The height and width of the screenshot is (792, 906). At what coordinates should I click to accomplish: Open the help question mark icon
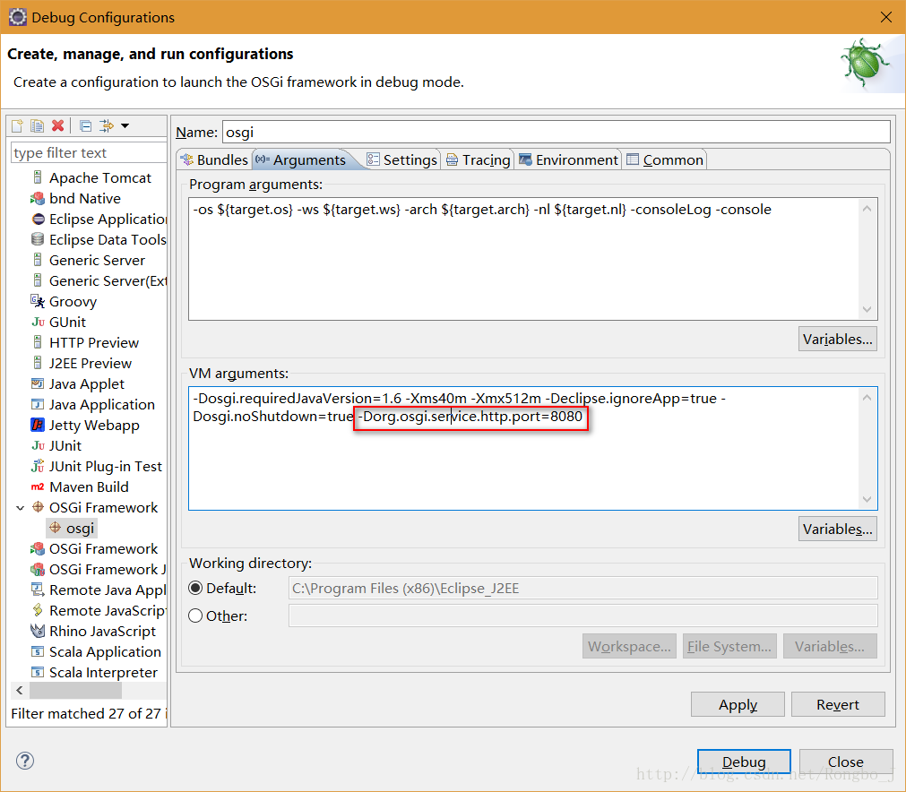[25, 761]
